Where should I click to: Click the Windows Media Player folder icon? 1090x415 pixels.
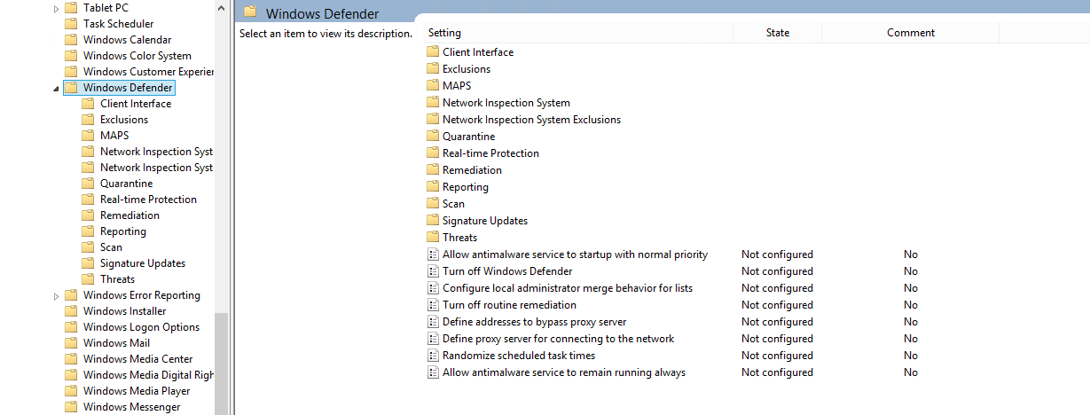(71, 391)
